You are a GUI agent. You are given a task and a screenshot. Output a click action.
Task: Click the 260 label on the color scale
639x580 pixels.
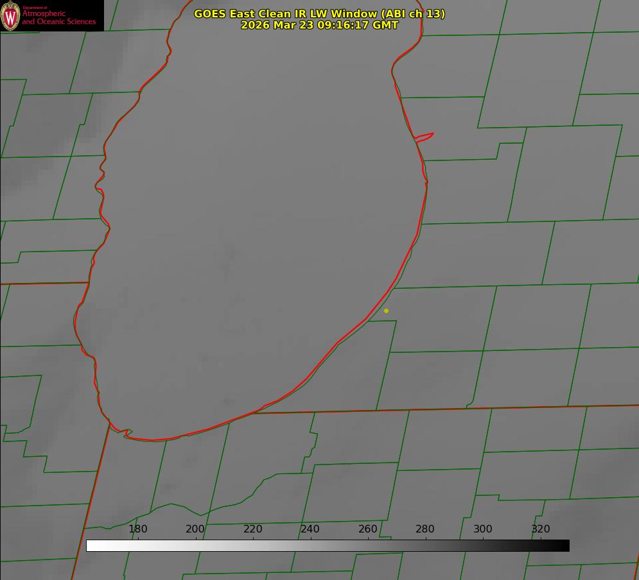click(368, 529)
